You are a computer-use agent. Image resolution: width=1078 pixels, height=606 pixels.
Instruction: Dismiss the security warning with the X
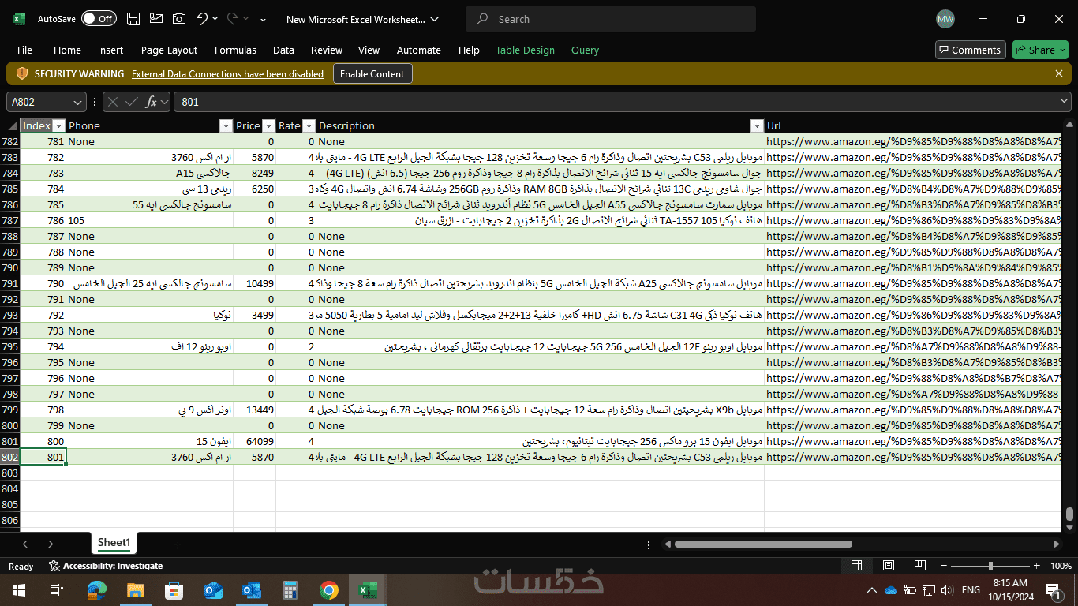(1059, 73)
